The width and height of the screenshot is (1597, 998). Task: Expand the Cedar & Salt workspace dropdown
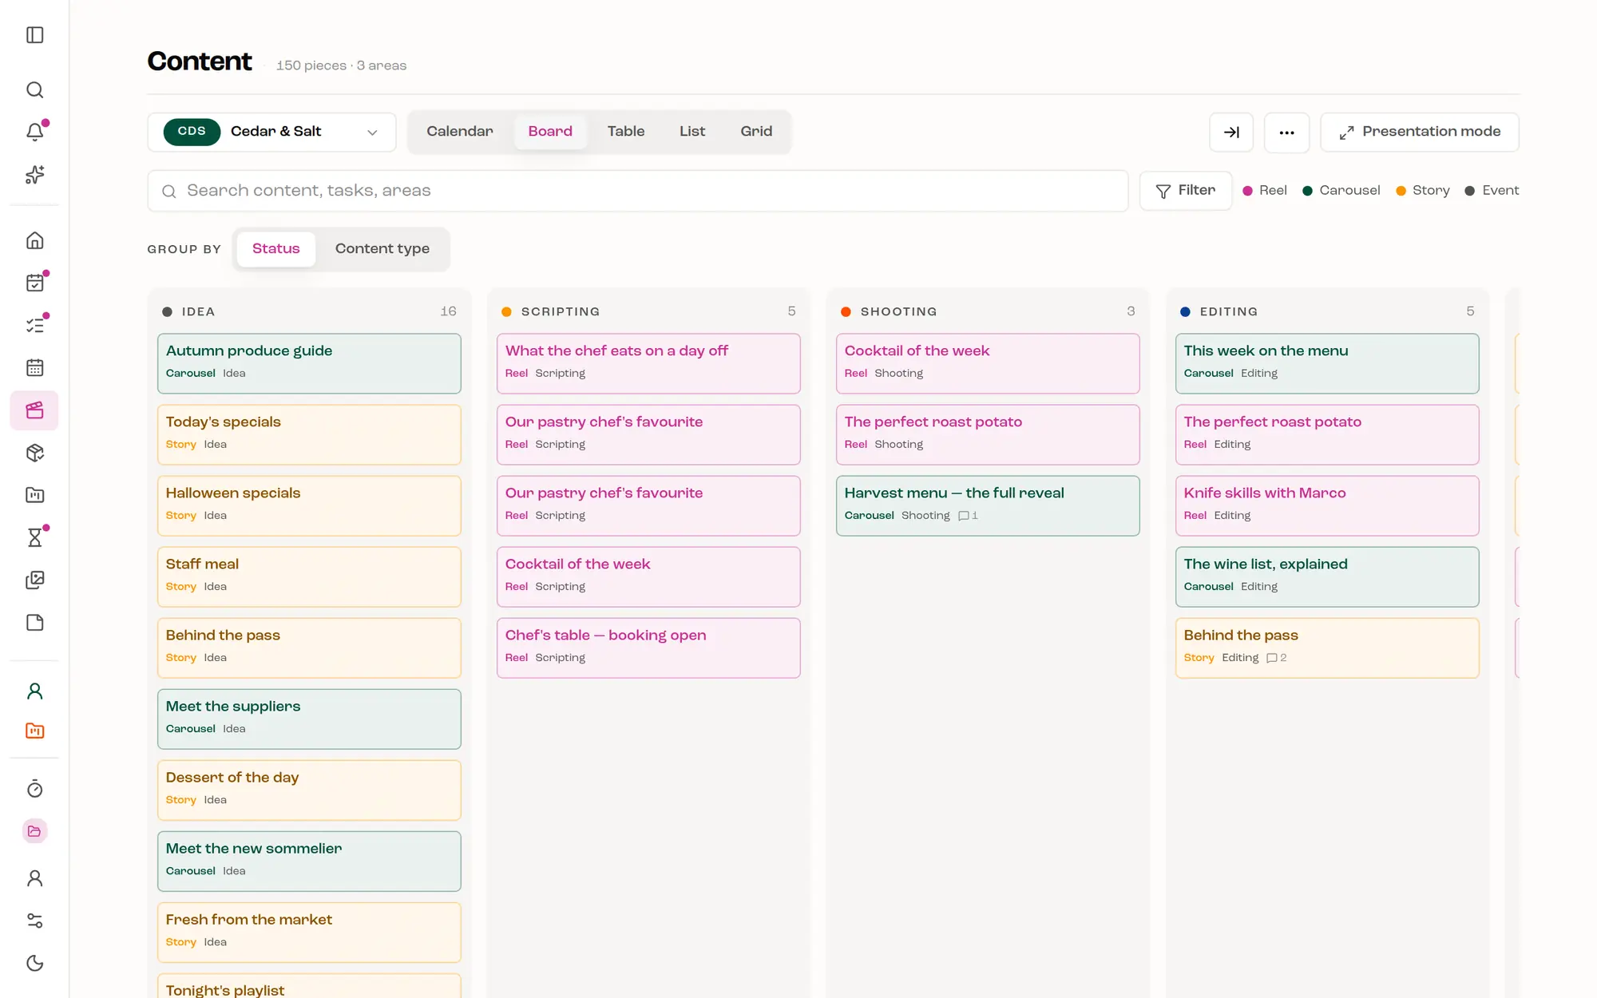click(271, 132)
